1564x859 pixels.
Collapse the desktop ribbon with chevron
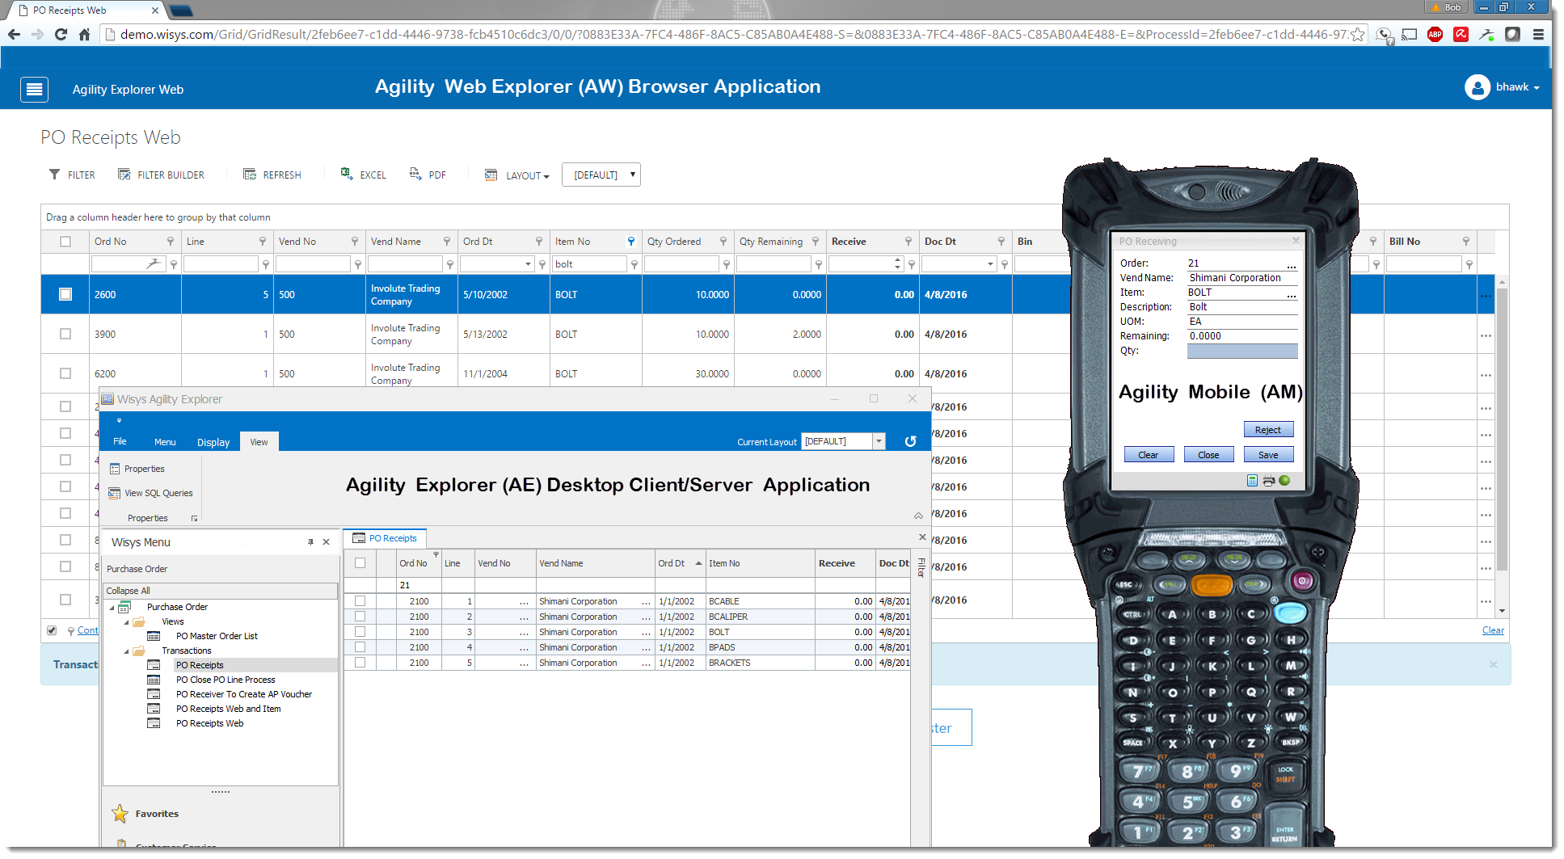tap(918, 516)
